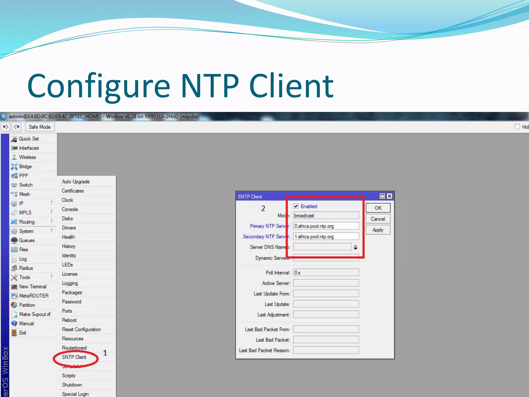Click the Wireless antenna icon
Screen dimensions: 529x397
[14, 157]
